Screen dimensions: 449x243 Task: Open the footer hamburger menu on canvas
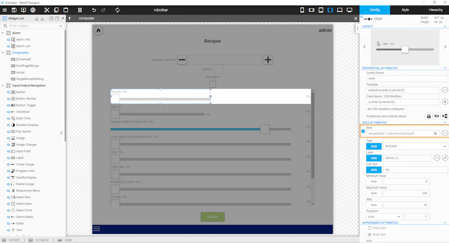coord(97,228)
